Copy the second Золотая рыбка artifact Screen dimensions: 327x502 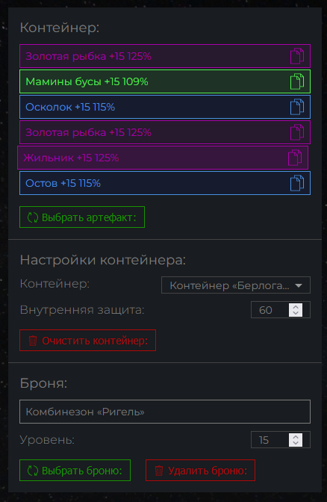297,132
